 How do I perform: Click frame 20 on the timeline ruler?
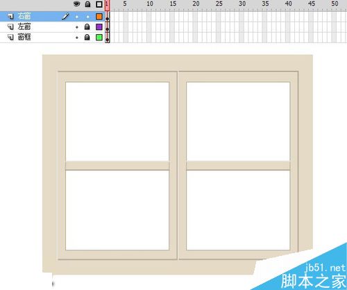click(196, 3)
